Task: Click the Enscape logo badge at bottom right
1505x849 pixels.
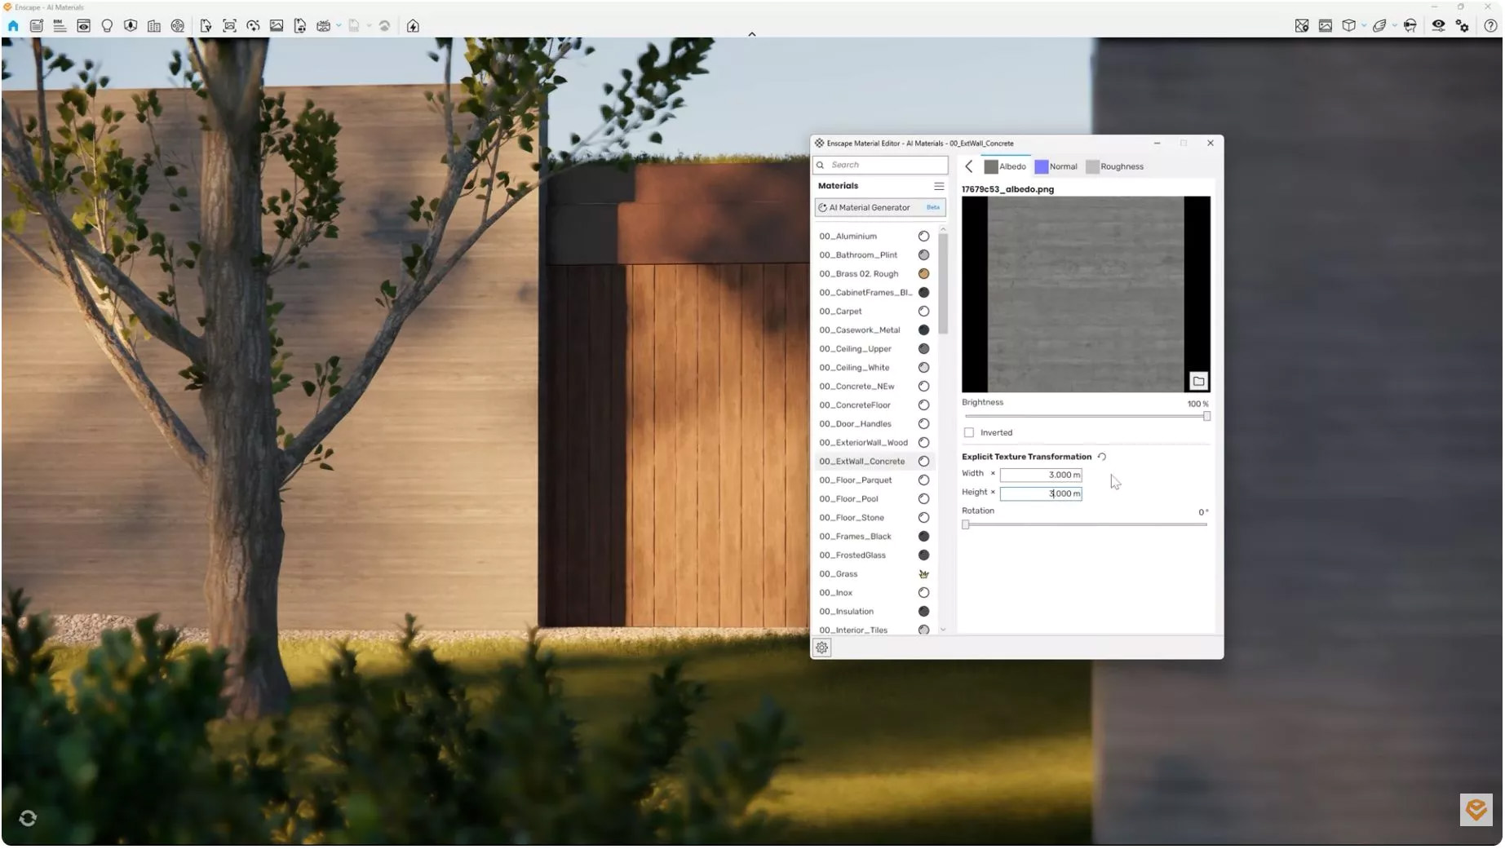Action: point(1476,810)
